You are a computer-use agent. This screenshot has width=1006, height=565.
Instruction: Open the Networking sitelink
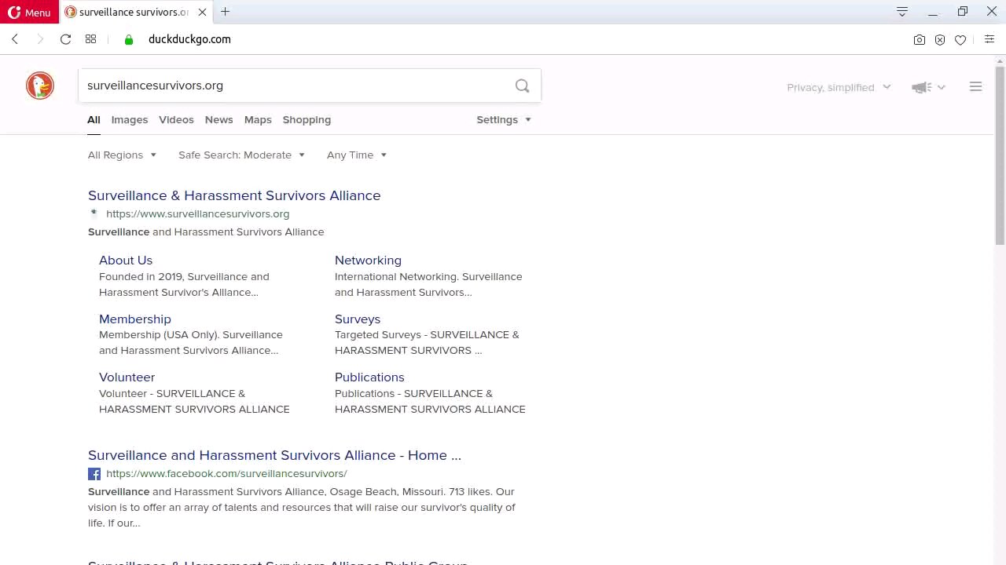pyautogui.click(x=368, y=261)
